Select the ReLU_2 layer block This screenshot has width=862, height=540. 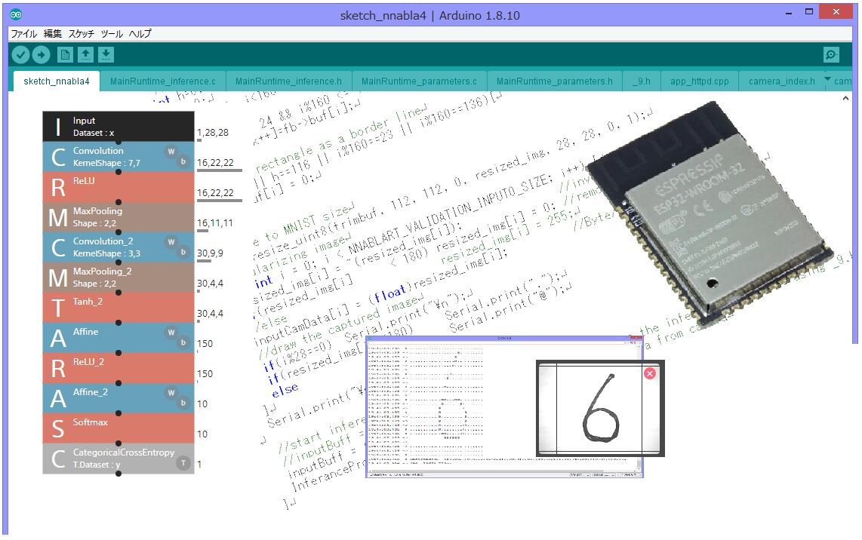tap(119, 368)
